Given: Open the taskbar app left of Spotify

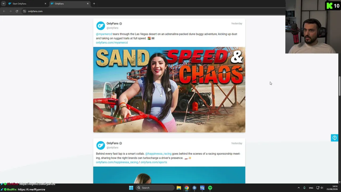Looking at the screenshot, I should (x=202, y=188).
